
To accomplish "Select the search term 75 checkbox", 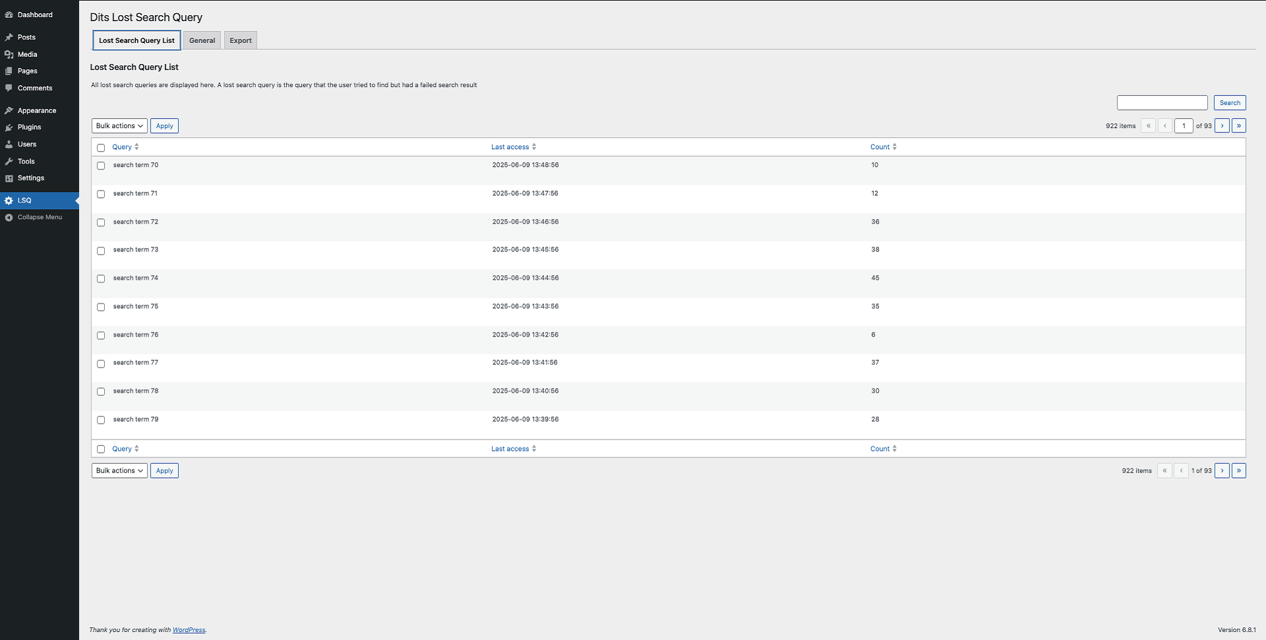I will pos(101,307).
